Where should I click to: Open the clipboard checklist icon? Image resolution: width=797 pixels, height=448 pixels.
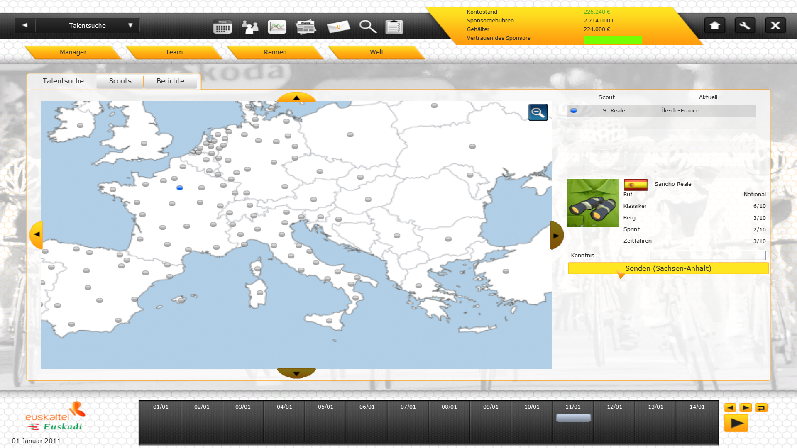tap(394, 27)
